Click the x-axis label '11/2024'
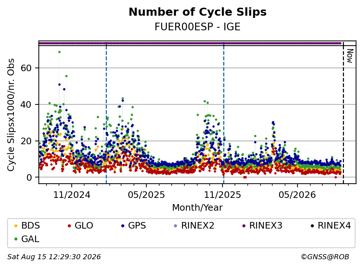This screenshot has height=268, width=363. coord(72,195)
